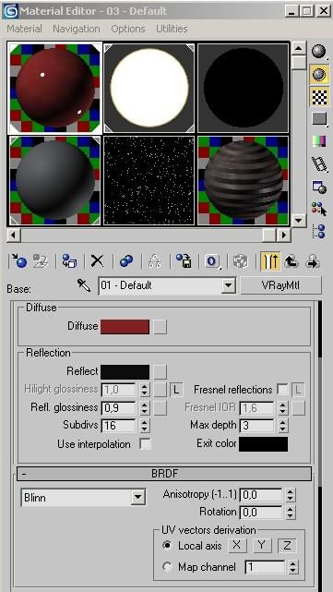333x592 pixels.
Task: Click Assign Material to Selection icon
Action: click(69, 260)
